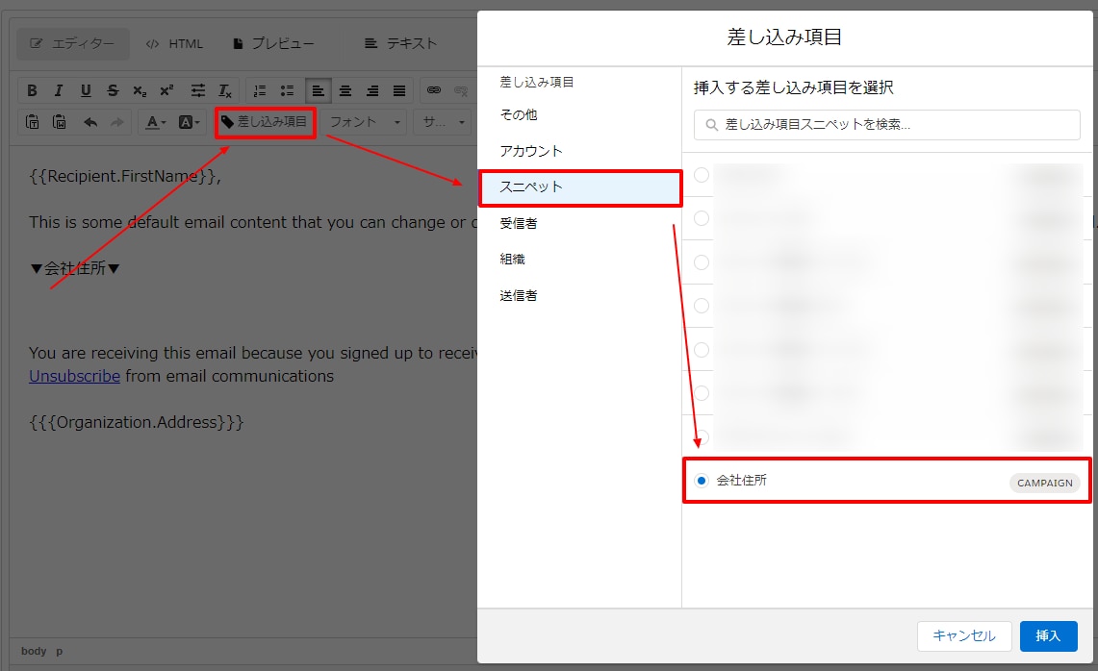This screenshot has width=1098, height=671.
Task: Open the text color dropdown
Action: pyautogui.click(x=156, y=122)
